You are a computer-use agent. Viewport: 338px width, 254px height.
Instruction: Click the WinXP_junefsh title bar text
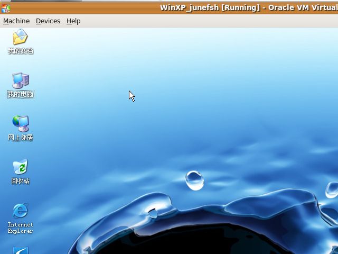249,8
